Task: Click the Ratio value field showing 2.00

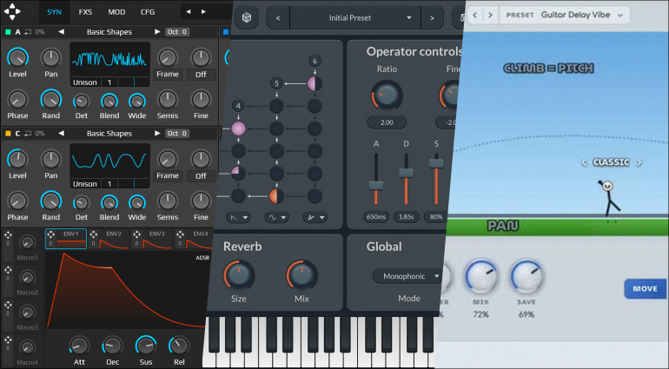Action: pos(387,122)
